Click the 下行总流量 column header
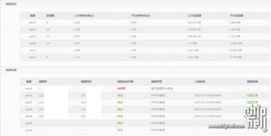 236,16
